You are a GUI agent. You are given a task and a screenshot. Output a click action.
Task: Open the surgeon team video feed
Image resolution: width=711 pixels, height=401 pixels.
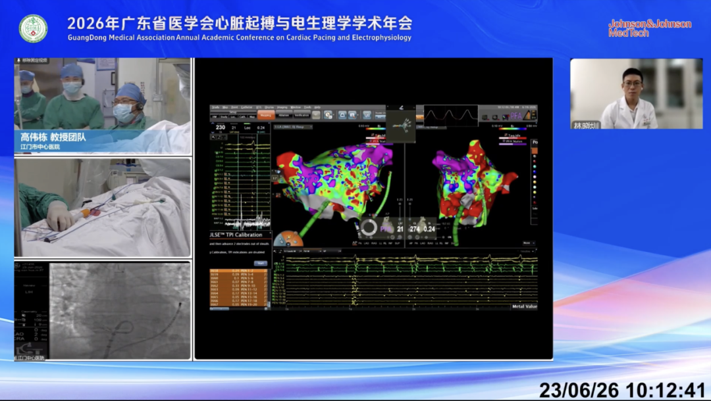(103, 106)
